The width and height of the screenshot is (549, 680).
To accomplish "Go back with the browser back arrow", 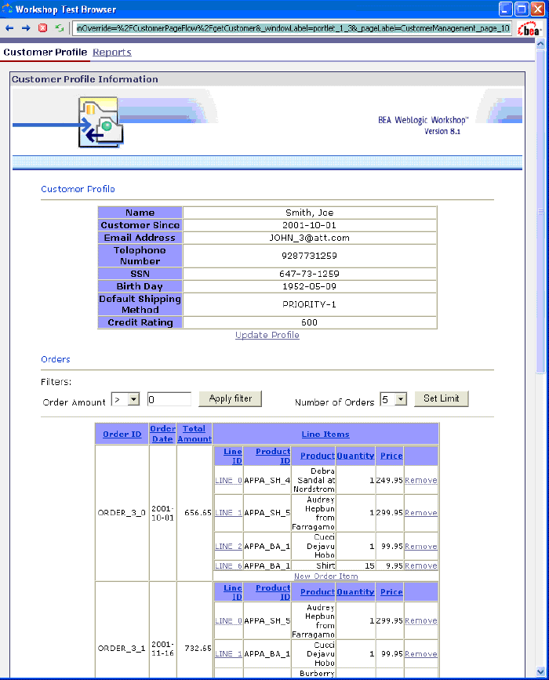I will 9,28.
